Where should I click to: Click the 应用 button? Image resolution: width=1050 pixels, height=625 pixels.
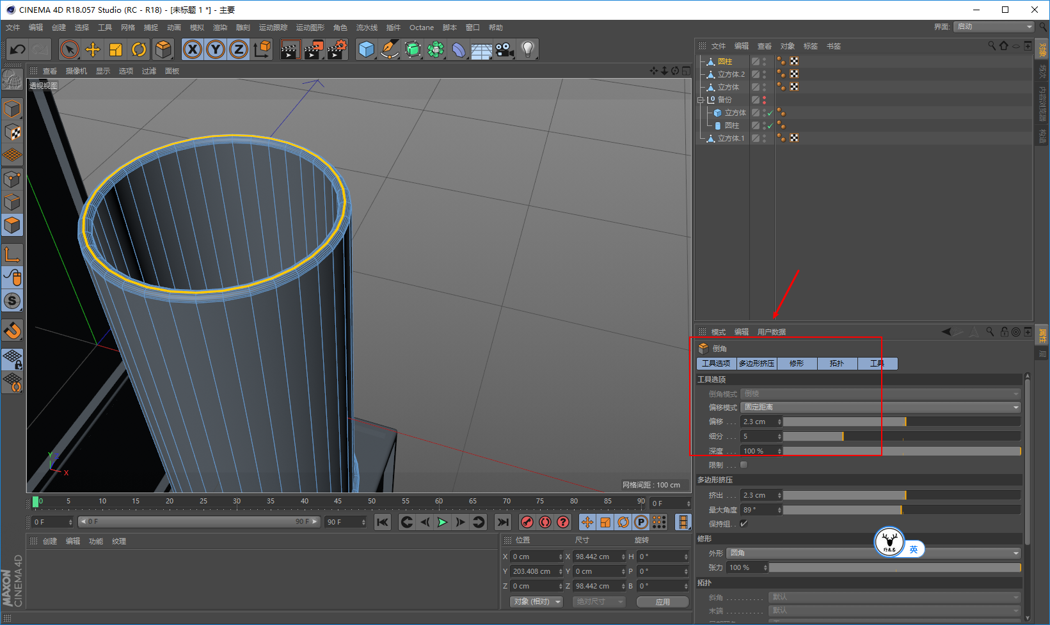pyautogui.click(x=663, y=602)
